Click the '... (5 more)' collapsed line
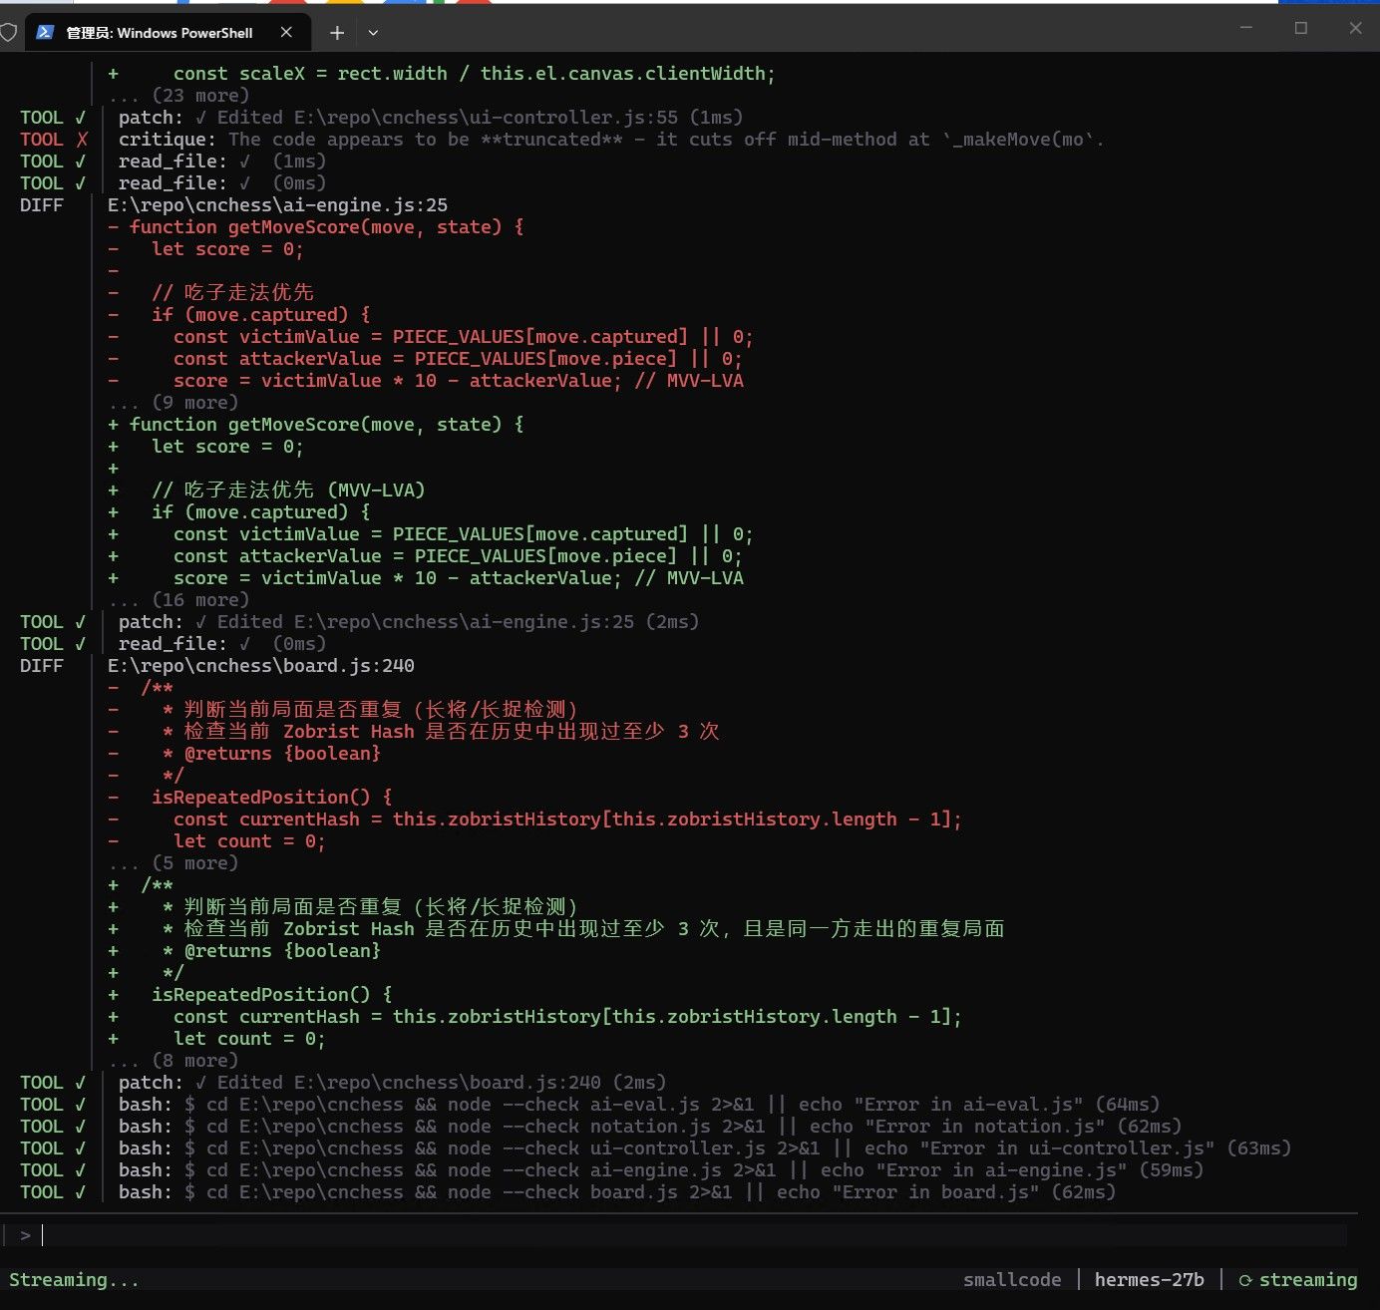1380x1310 pixels. (173, 863)
